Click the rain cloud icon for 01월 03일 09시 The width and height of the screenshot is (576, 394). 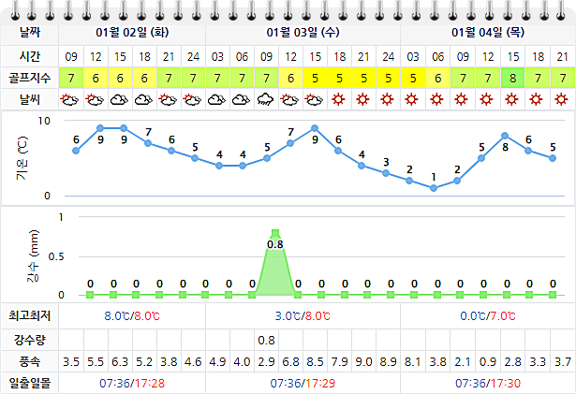(x=266, y=99)
